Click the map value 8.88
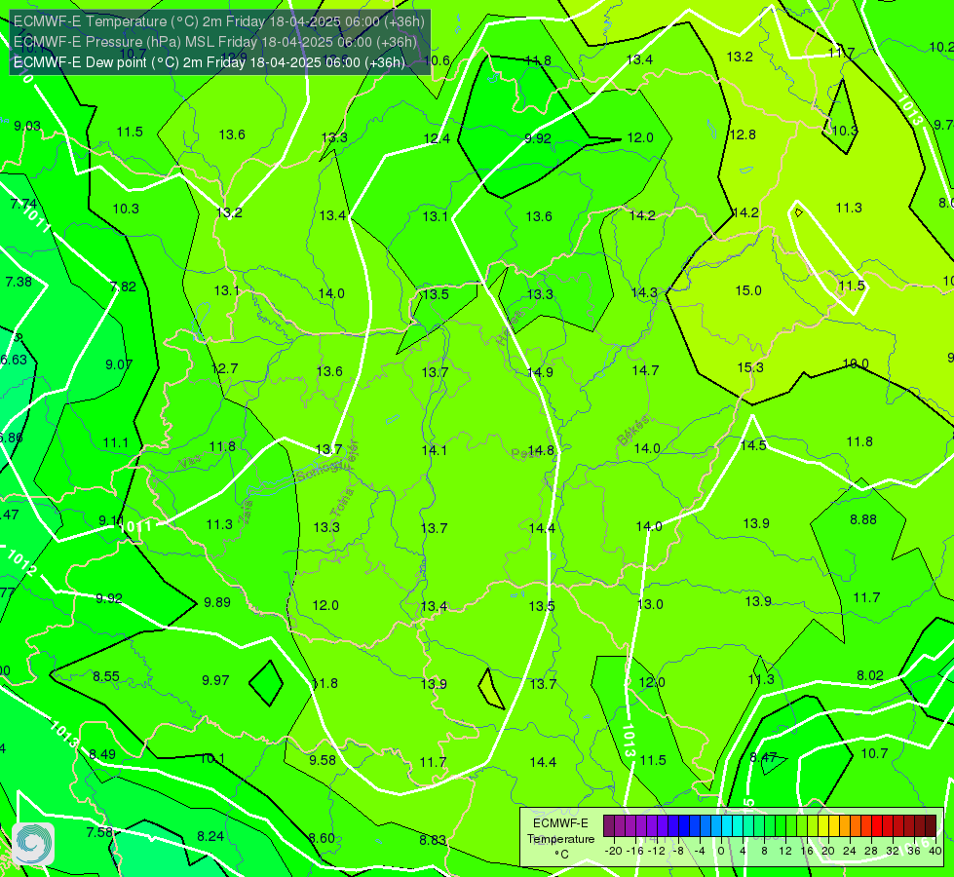Image resolution: width=954 pixels, height=877 pixels. coord(863,519)
